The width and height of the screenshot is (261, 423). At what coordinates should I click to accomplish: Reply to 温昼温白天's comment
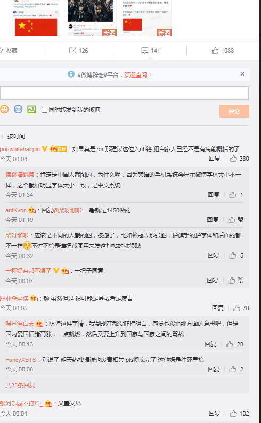(x=210, y=344)
